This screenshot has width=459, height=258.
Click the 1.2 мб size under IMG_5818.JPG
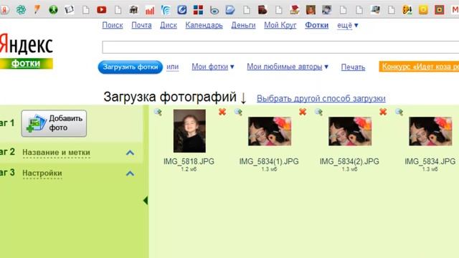click(x=189, y=169)
